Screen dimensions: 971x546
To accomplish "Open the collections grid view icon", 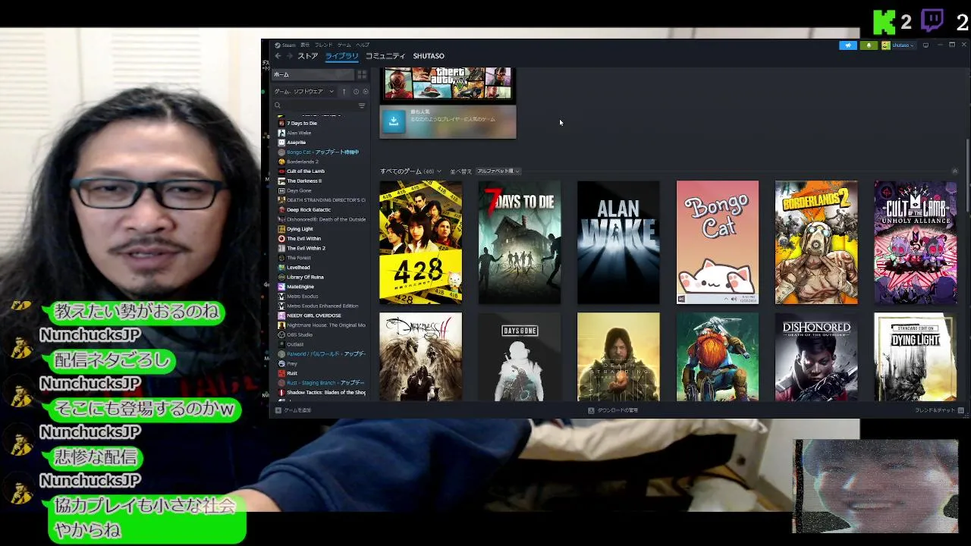I will 362,74.
